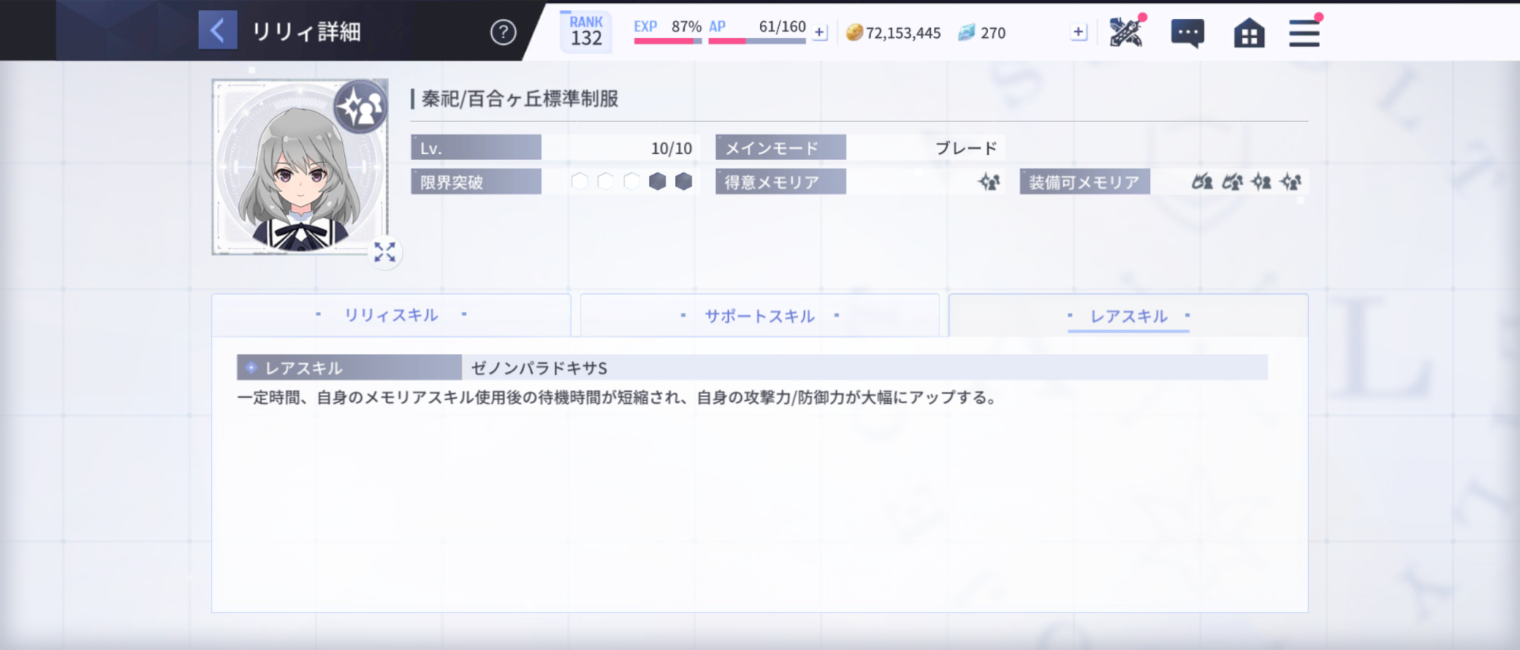Click the pink EXP progress bar
The width and height of the screenshot is (1520, 650).
click(x=667, y=41)
